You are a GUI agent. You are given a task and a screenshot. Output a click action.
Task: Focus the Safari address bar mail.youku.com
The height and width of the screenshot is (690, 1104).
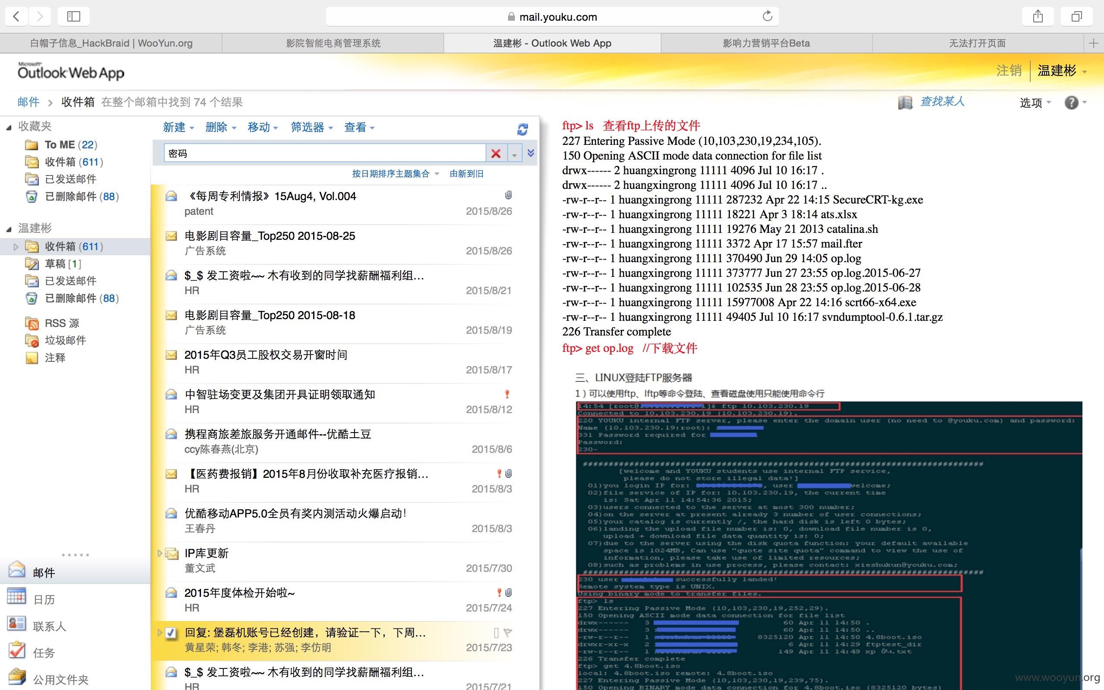coord(552,17)
